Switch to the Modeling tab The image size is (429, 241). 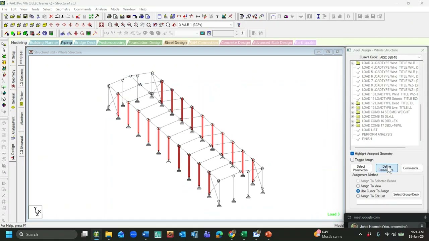[x=19, y=43]
